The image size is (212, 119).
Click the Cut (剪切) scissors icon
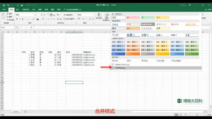click(7, 14)
